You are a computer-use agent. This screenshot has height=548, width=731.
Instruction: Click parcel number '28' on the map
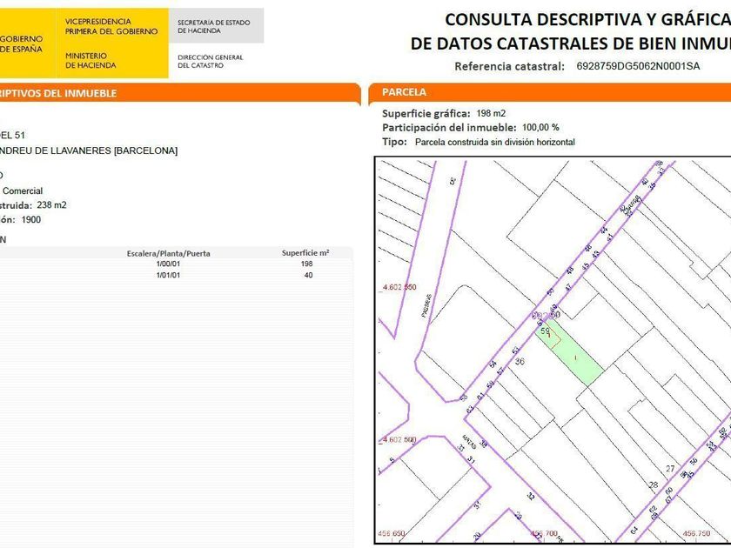pos(654,485)
